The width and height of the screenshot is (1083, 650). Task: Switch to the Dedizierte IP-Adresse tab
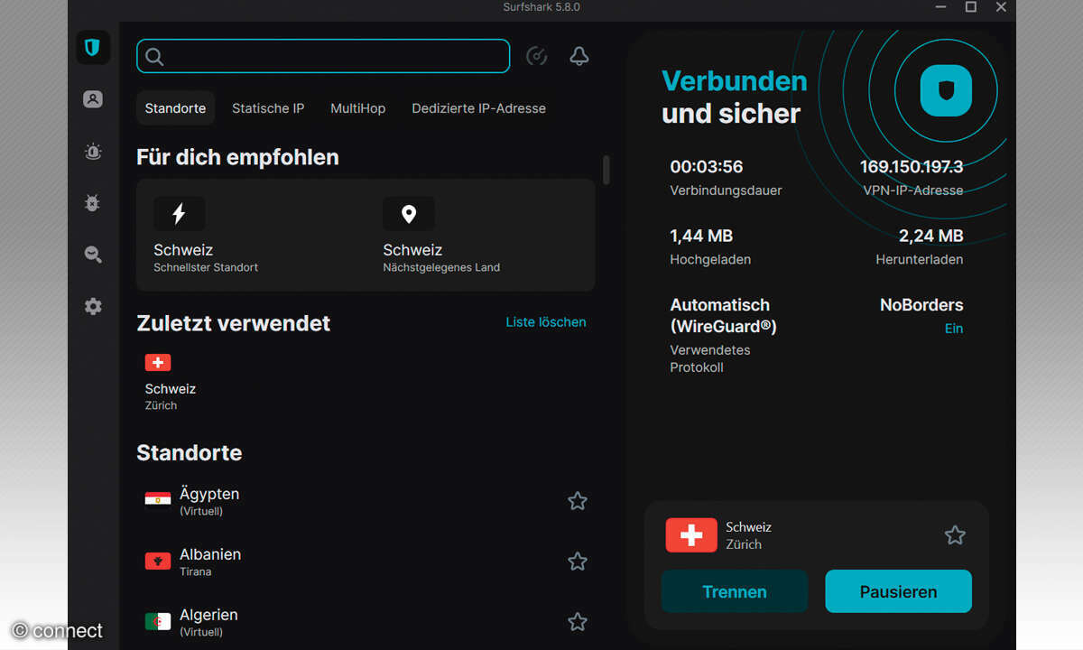coord(479,108)
